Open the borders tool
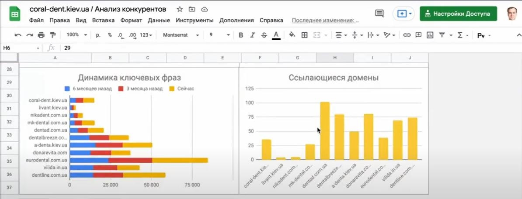The width and height of the screenshot is (522, 199). click(304, 35)
